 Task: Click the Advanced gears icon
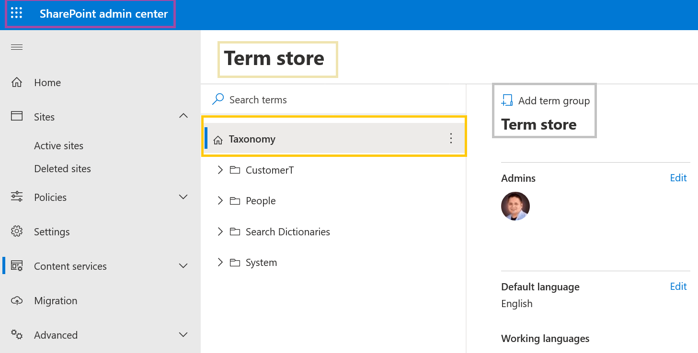point(17,335)
